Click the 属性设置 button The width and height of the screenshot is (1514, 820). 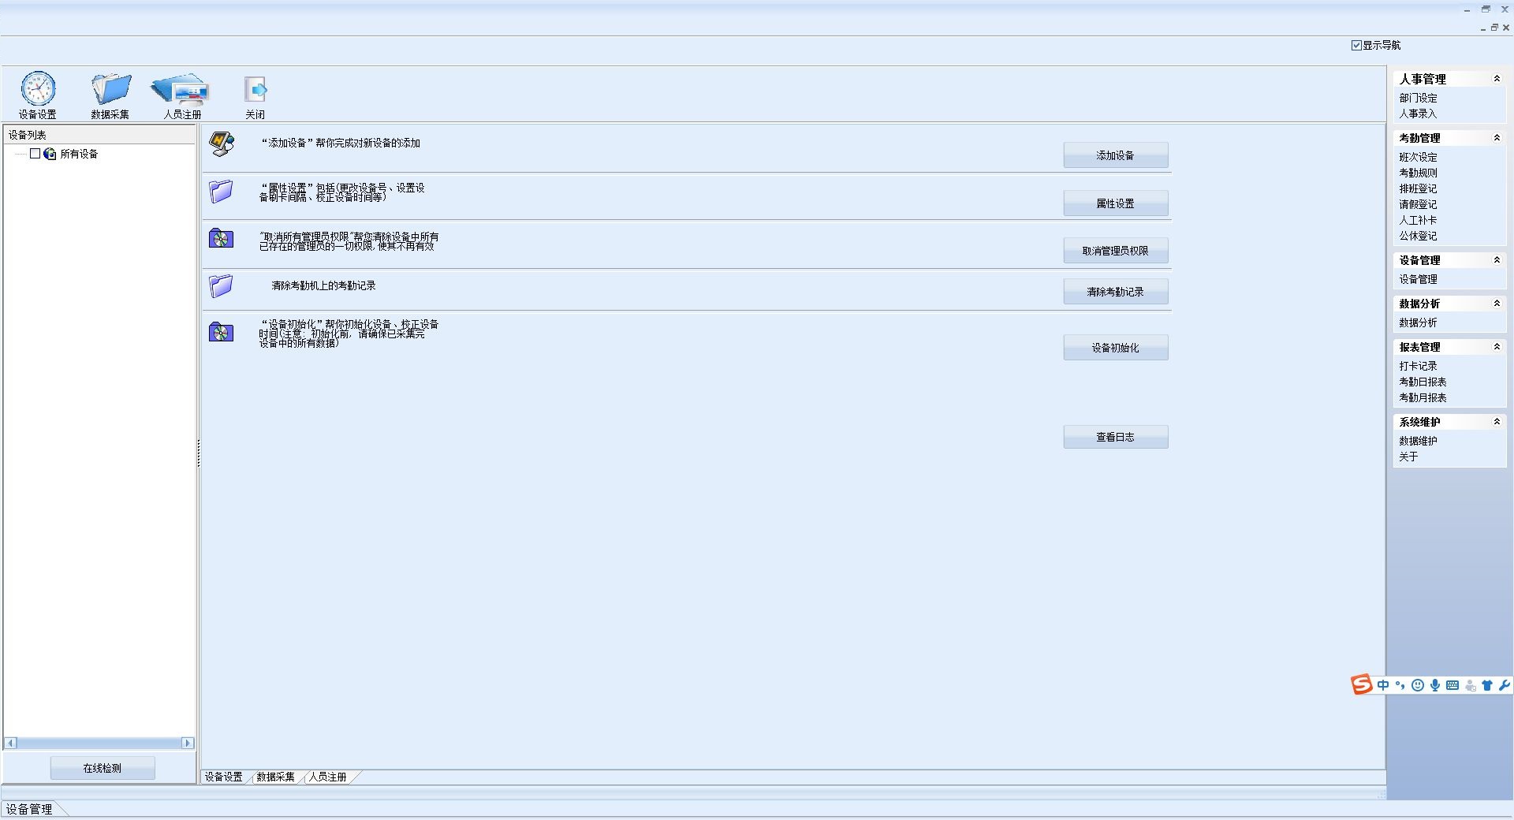tap(1116, 203)
